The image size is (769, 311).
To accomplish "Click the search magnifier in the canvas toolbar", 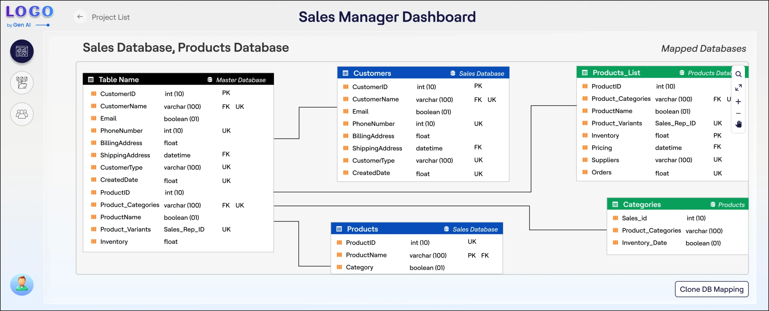I will pos(738,74).
